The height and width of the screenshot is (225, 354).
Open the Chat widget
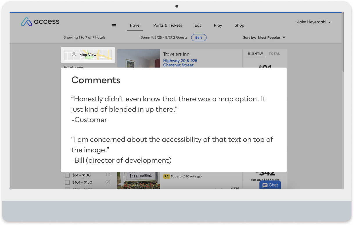pos(270,185)
